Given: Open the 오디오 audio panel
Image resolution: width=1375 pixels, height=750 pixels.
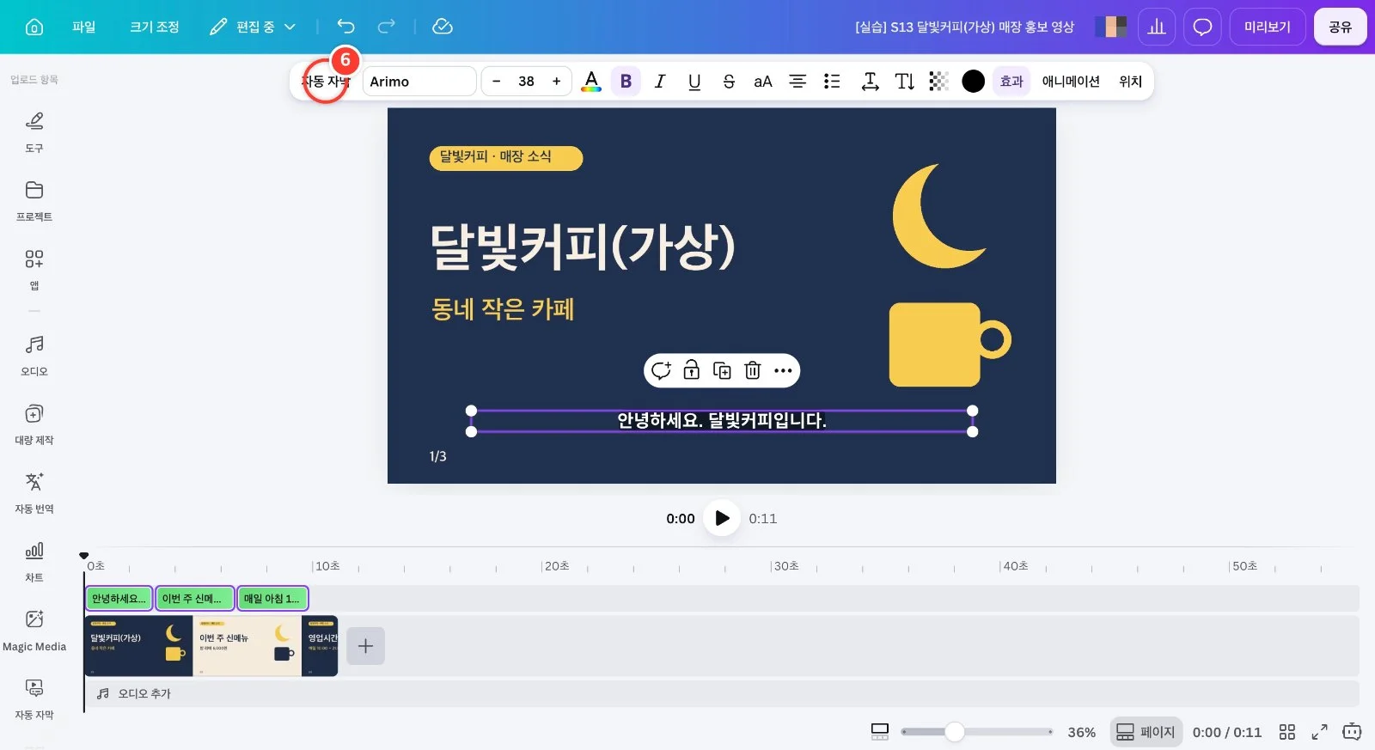Looking at the screenshot, I should (x=34, y=356).
